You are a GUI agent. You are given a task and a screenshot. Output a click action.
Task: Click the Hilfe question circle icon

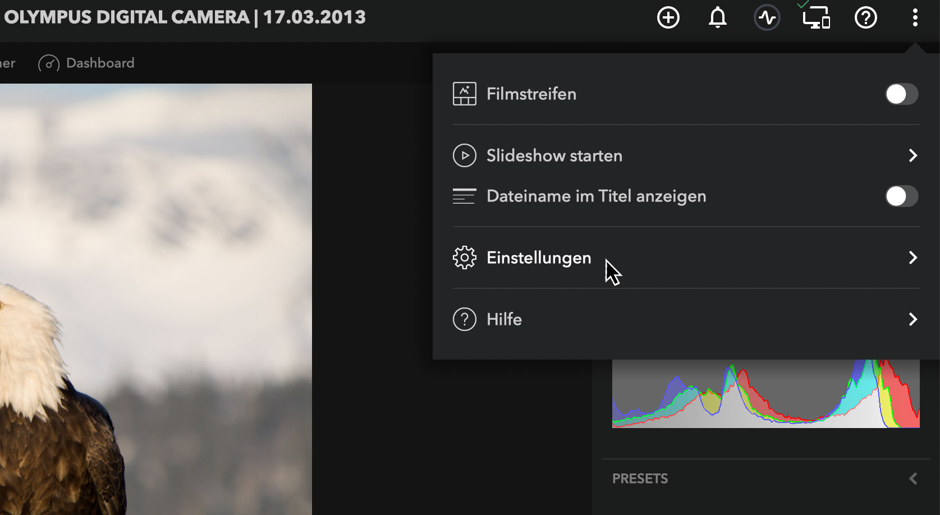click(465, 319)
